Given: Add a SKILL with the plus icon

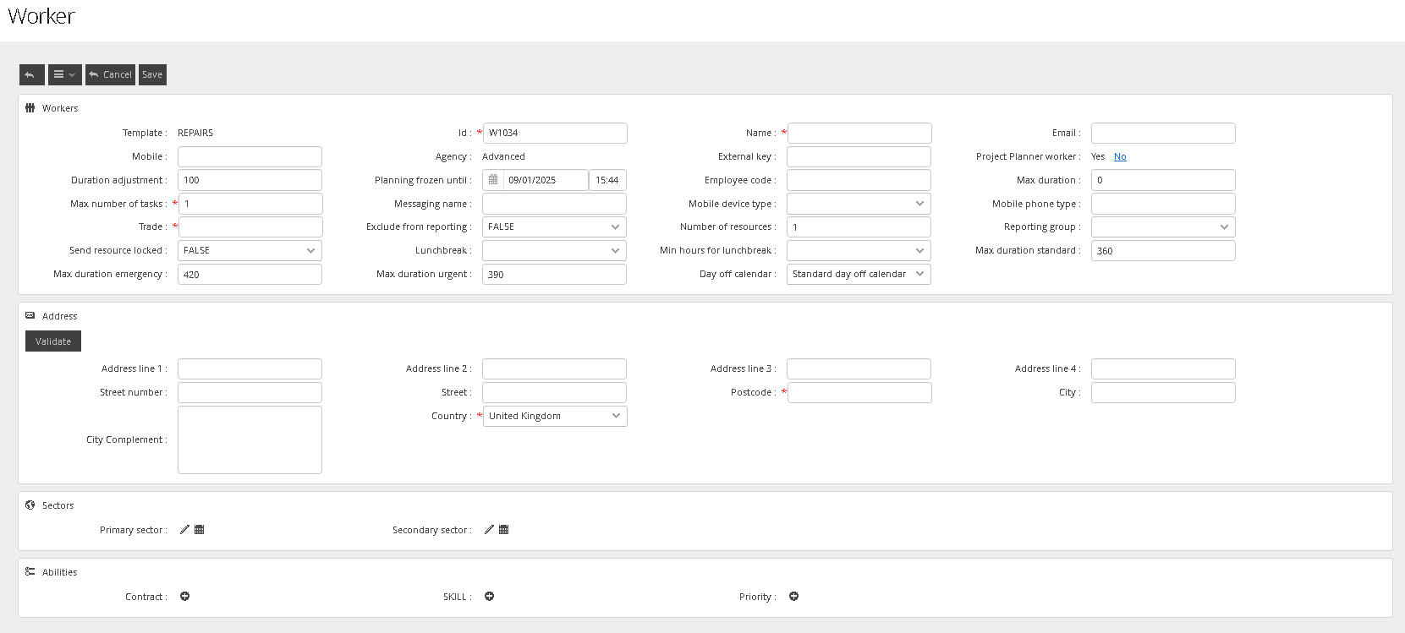Looking at the screenshot, I should pyautogui.click(x=490, y=597).
